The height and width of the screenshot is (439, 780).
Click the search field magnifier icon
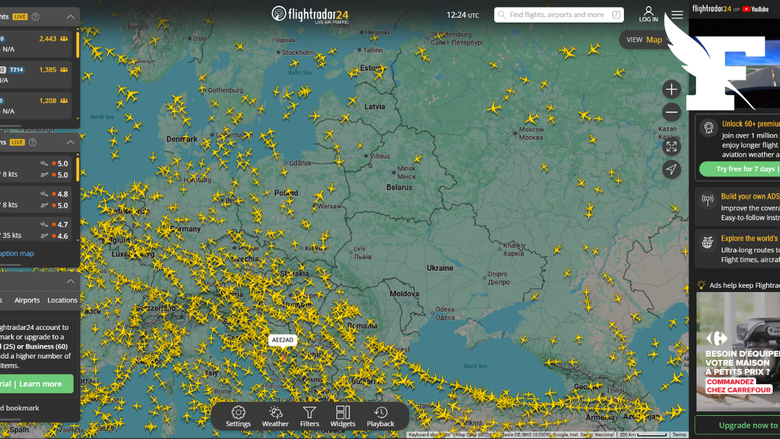click(x=502, y=15)
